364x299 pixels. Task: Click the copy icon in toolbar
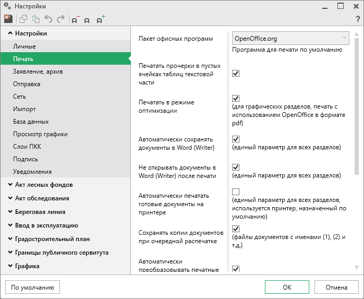pos(23,19)
